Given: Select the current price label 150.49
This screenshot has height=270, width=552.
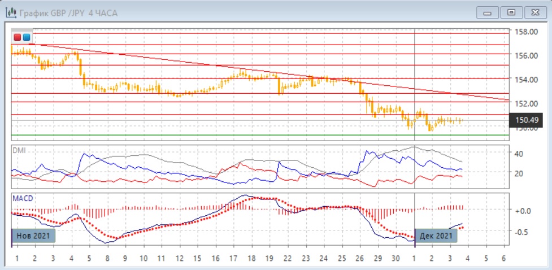Looking at the screenshot, I should [x=525, y=120].
